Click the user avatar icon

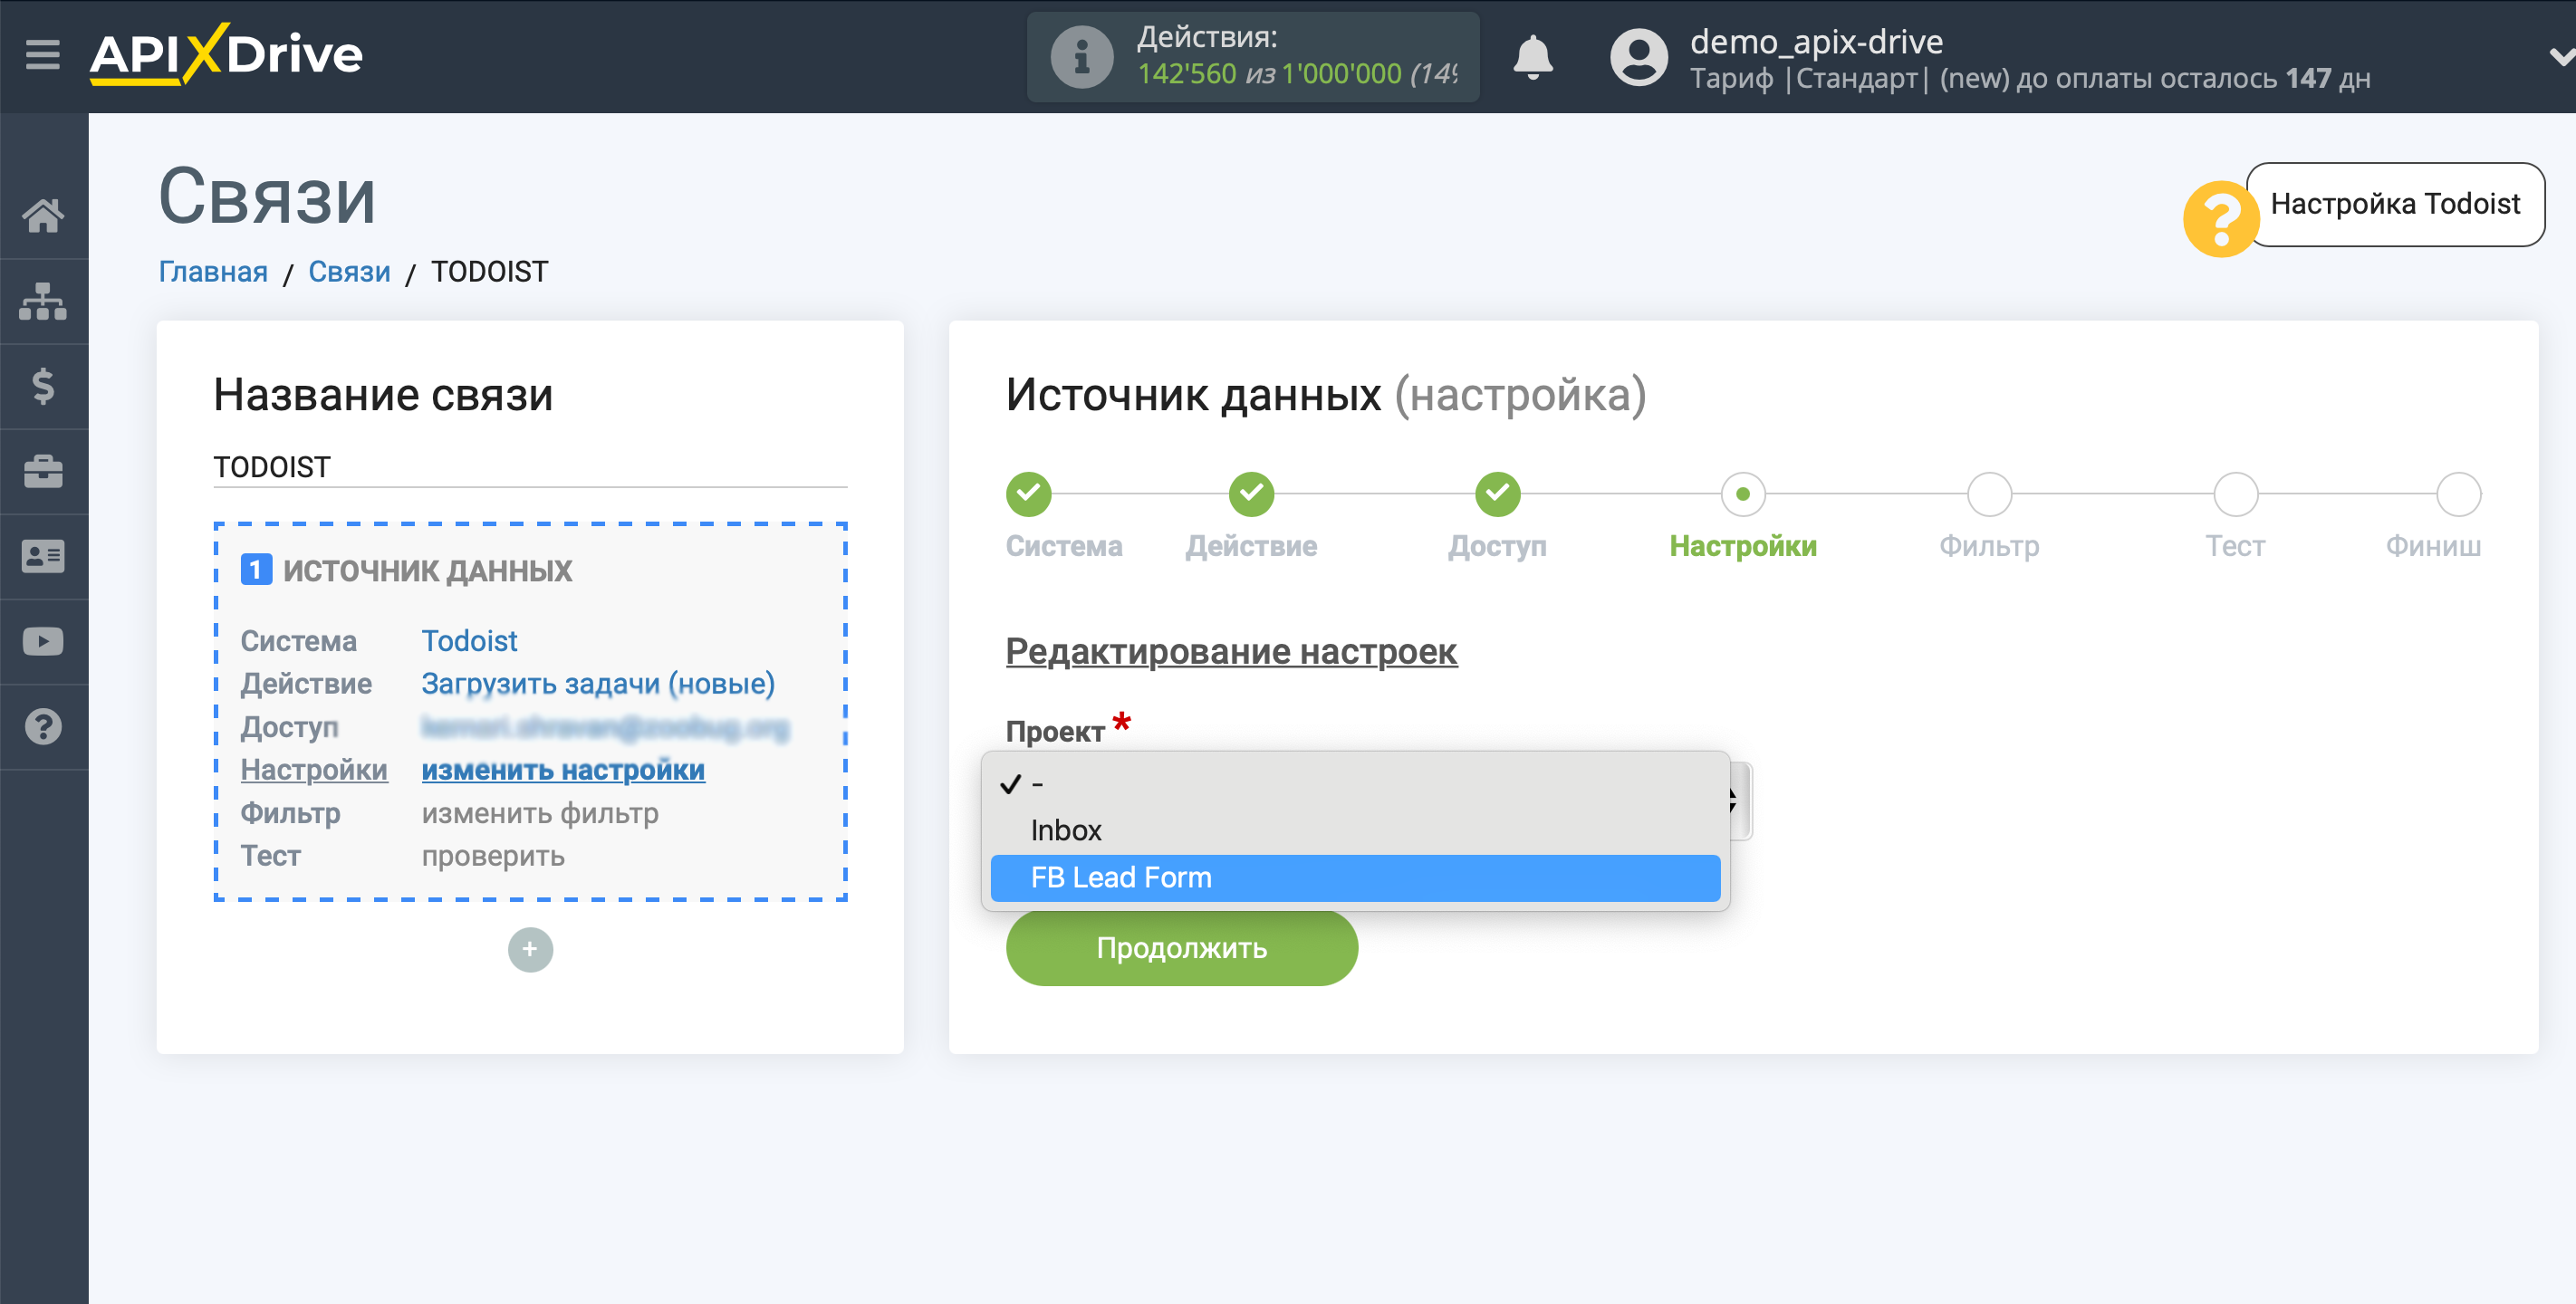(1638, 57)
